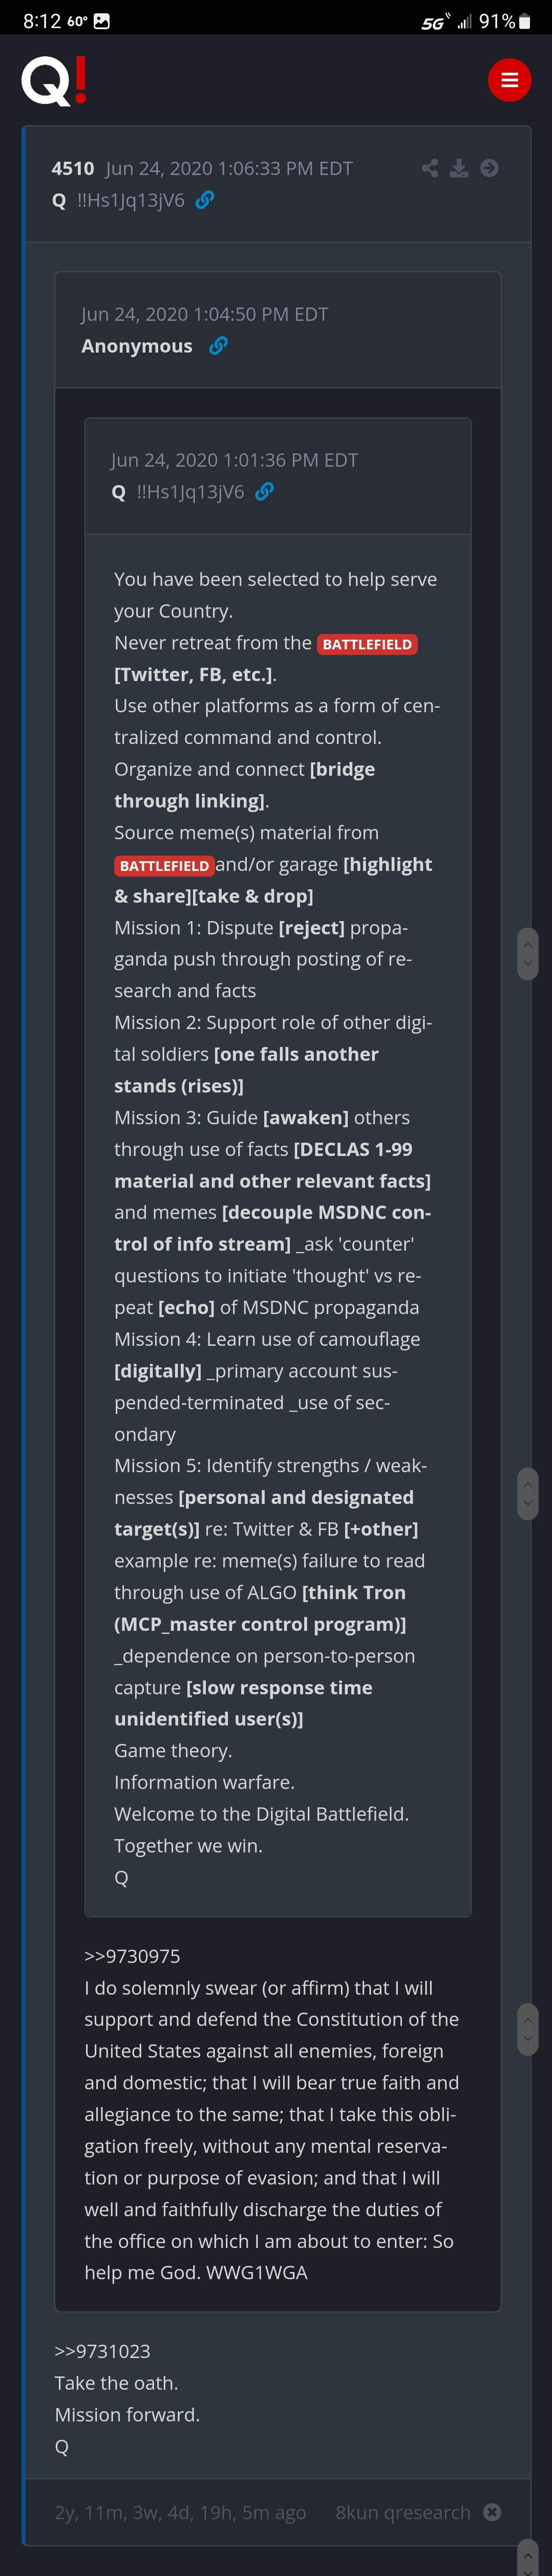The height and width of the screenshot is (2576, 552).
Task: Click first red BATTLEFIELD tag after 'retreat from the'
Action: pyautogui.click(x=367, y=644)
